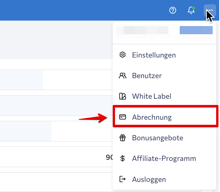The height and width of the screenshot is (192, 220).
Task: Open the help question mark icon
Action: click(173, 10)
